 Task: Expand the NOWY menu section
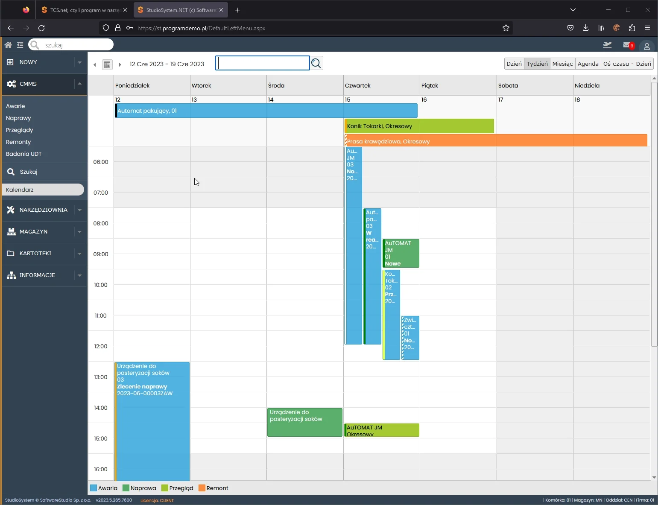79,62
